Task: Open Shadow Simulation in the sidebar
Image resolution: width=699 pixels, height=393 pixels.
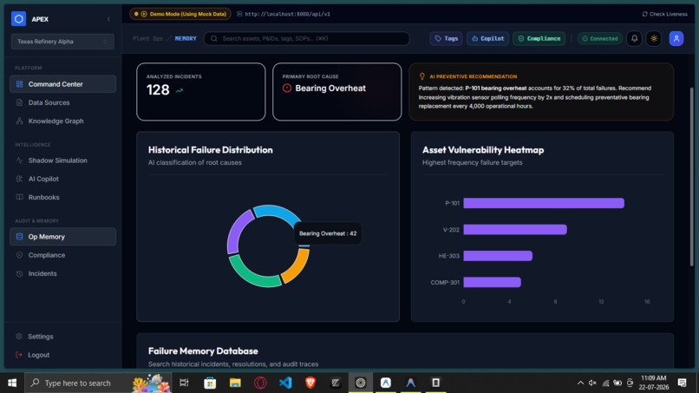Action: [62, 160]
